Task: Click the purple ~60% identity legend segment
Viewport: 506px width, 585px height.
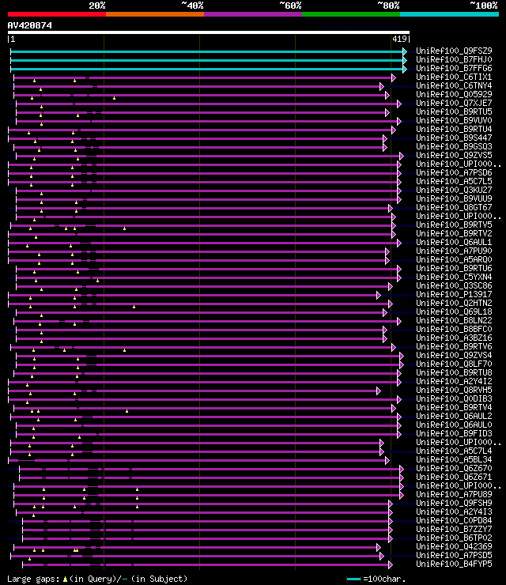Action: pyautogui.click(x=253, y=14)
